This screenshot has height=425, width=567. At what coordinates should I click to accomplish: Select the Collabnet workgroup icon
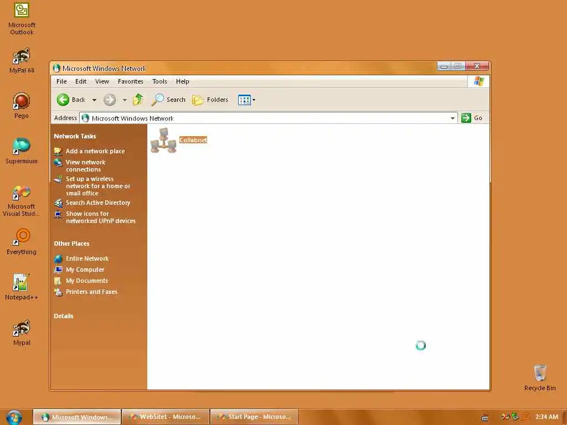[x=163, y=140]
